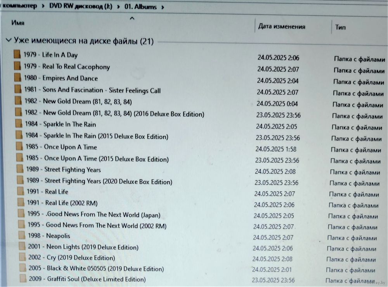
Task: Click folder icon beside 1984 - Sparkle In The Rain
Action: 19,123
